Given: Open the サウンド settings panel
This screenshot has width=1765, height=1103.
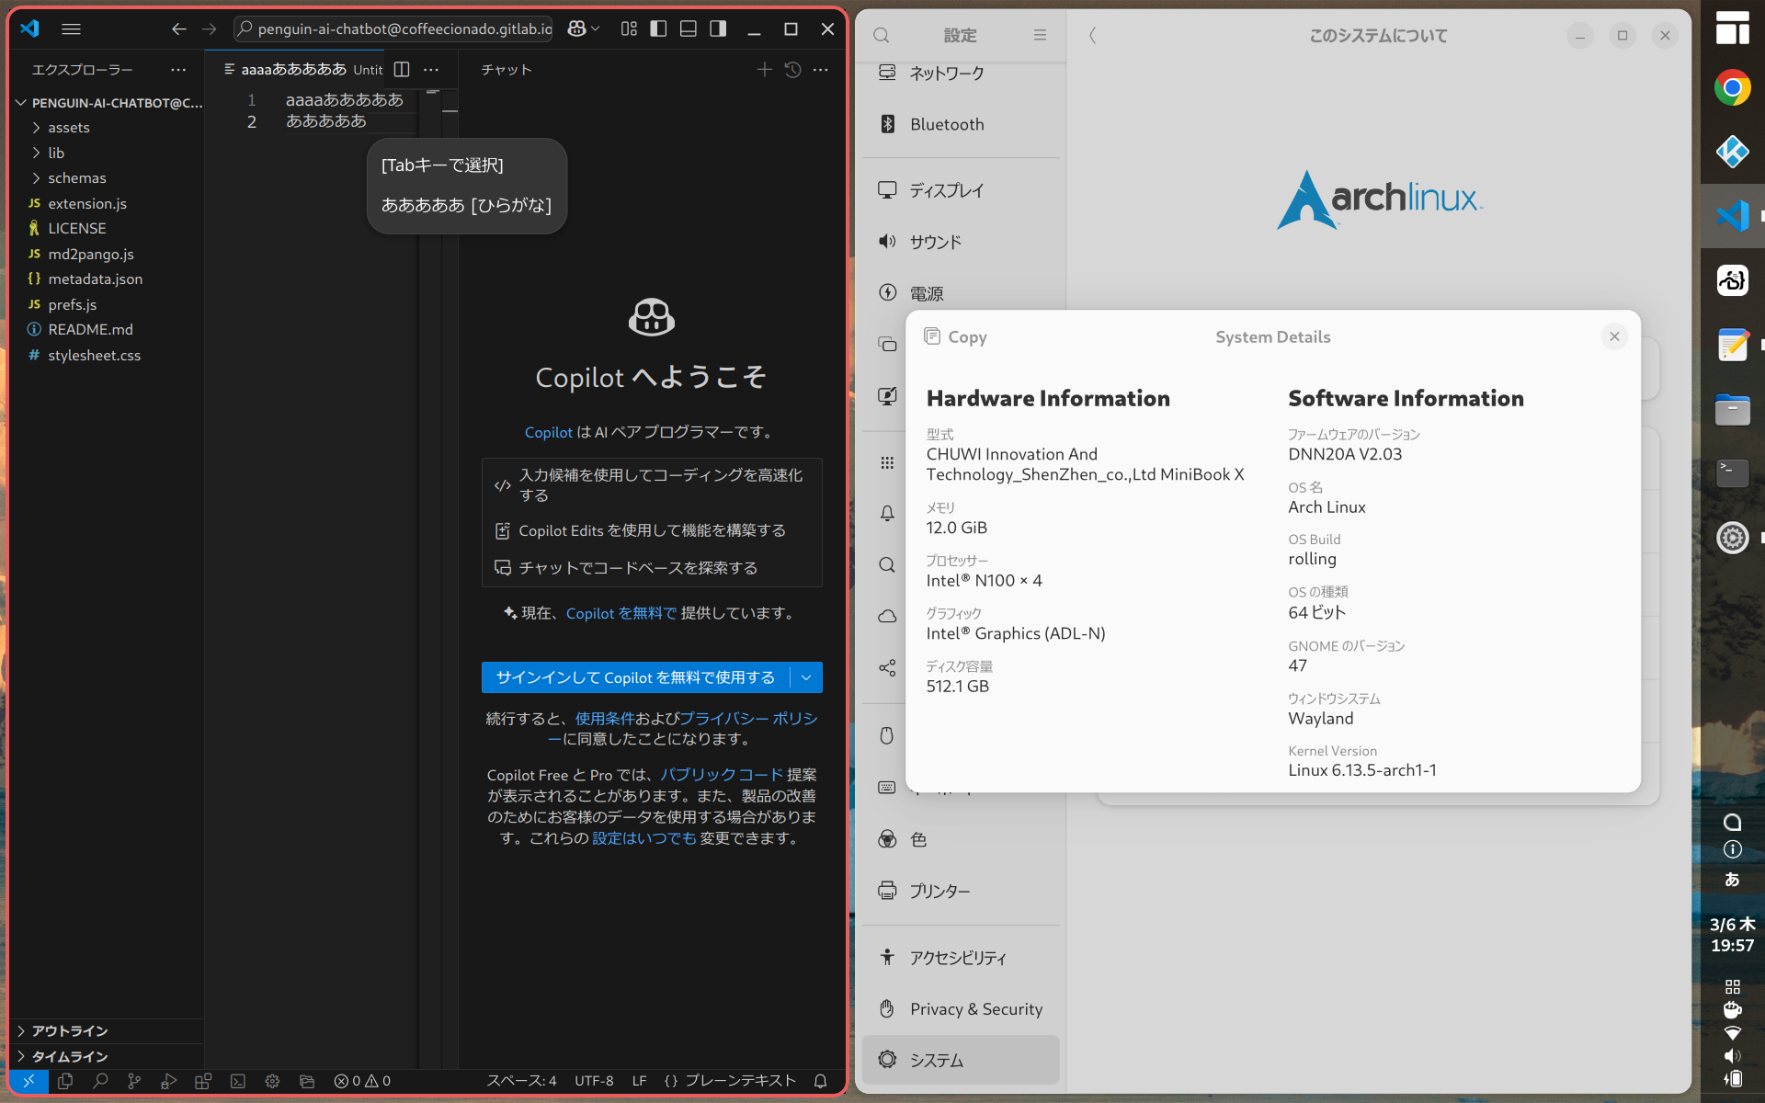Looking at the screenshot, I should pos(961,242).
